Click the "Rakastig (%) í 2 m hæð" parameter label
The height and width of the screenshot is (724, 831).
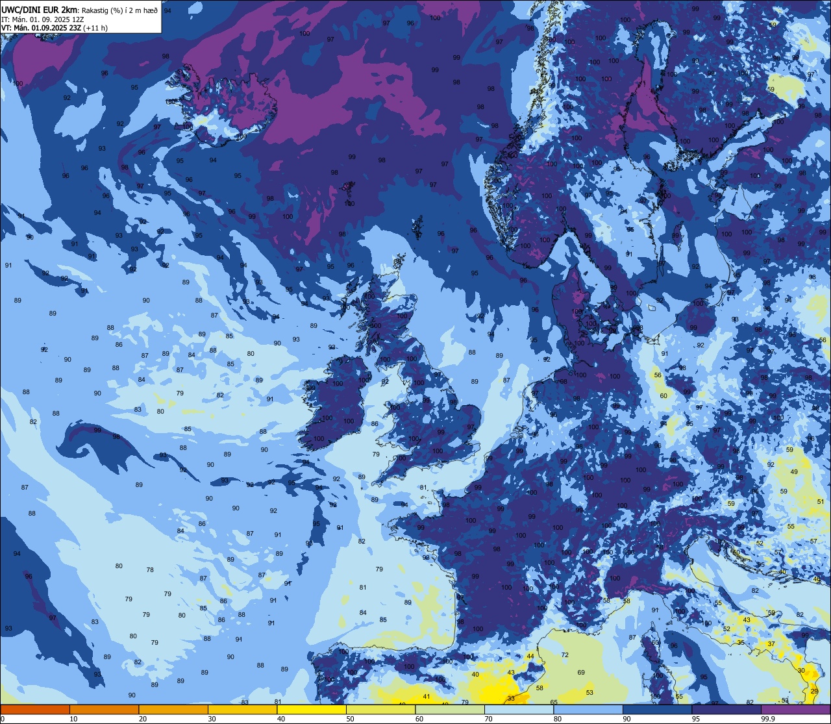pyautogui.click(x=119, y=10)
